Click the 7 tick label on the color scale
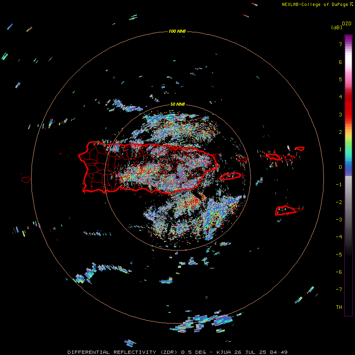The height and width of the screenshot is (355, 355). (x=340, y=44)
